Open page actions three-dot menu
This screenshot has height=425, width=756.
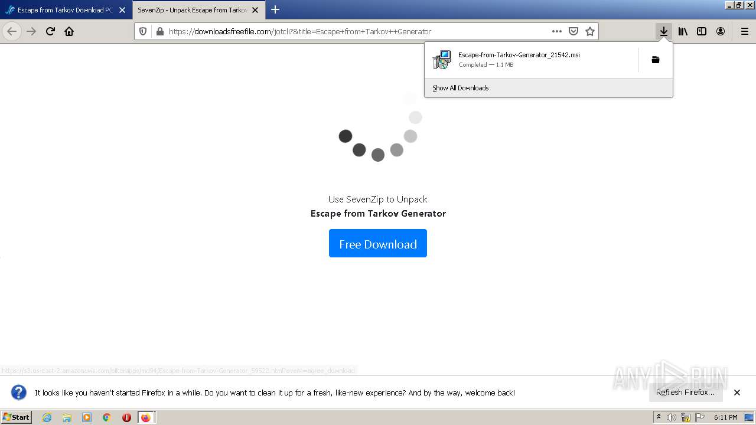tap(556, 31)
